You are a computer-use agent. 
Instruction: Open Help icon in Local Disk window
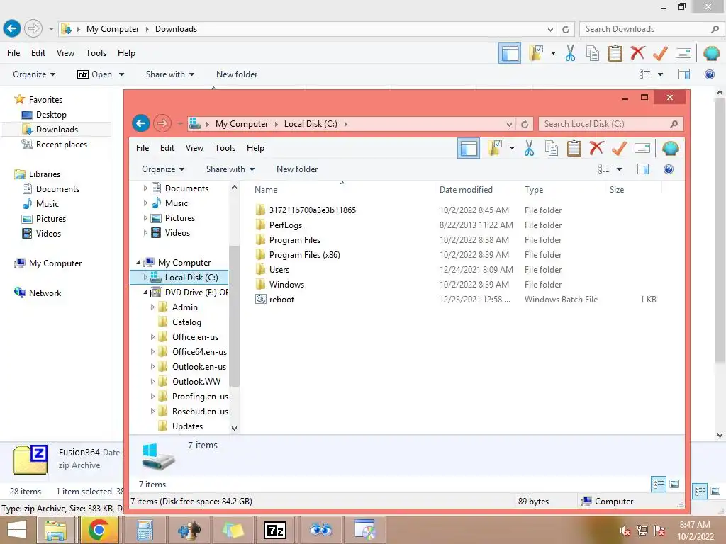(669, 169)
